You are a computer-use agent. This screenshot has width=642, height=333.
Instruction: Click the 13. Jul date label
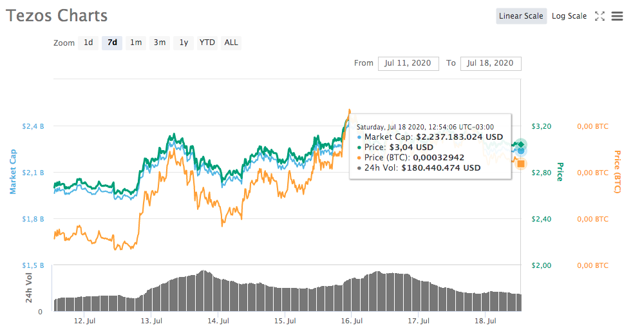[151, 321]
